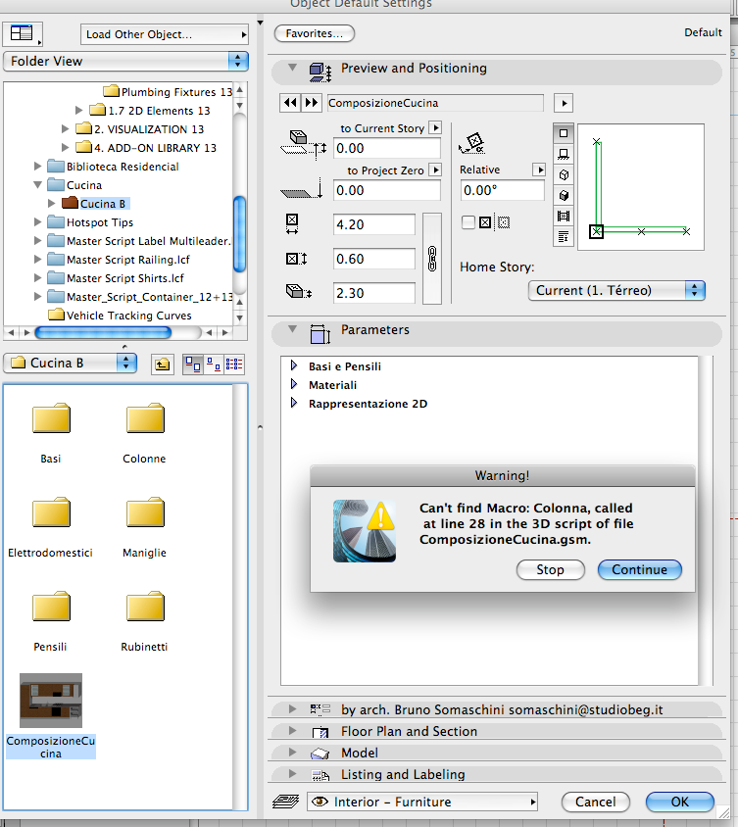Viewport: 738px width, 827px height.
Task: Click the Favorites button
Action: [315, 33]
